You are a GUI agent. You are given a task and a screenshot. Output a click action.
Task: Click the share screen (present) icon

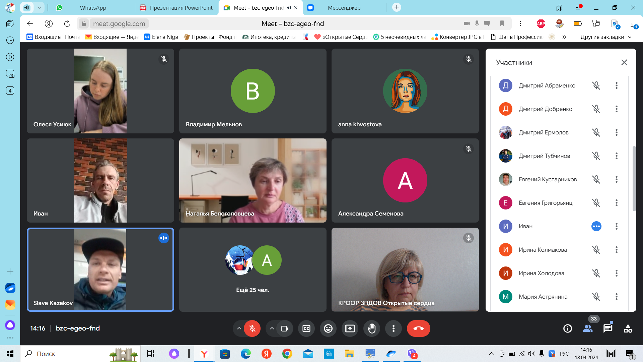[x=350, y=328]
